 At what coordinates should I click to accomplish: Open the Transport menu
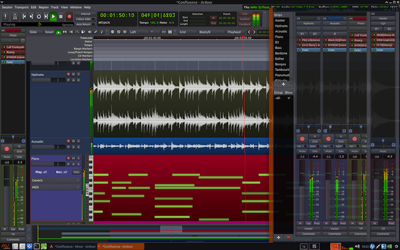coord(22,7)
